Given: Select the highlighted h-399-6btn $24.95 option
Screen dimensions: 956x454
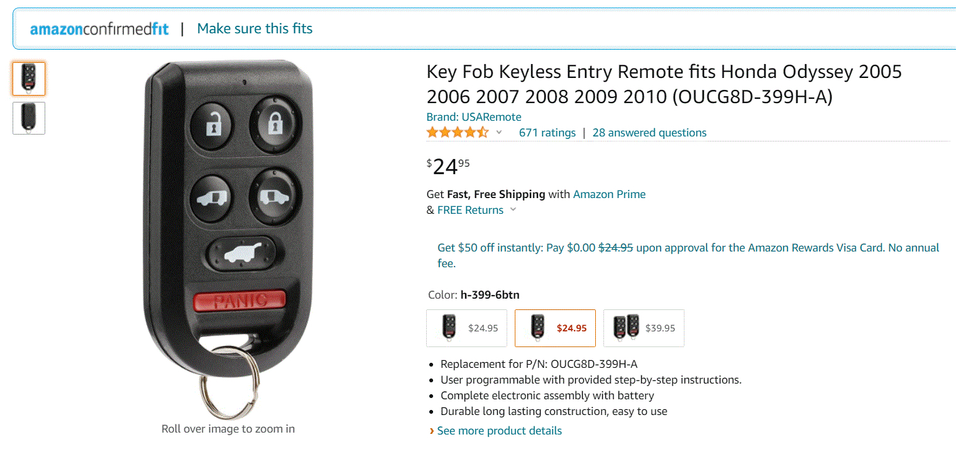Looking at the screenshot, I should 555,328.
